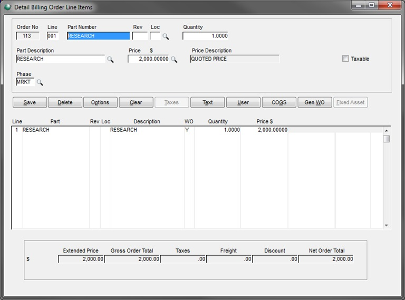405x300 pixels.
Task: Edit the Phase field MRKT
Action: (25, 82)
